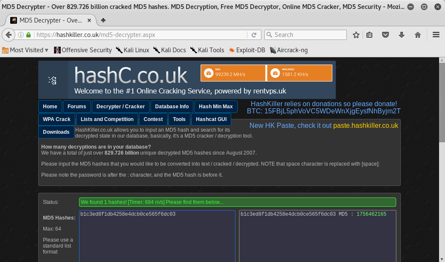Click inside the MD5 Hashes input textarea

point(157,238)
